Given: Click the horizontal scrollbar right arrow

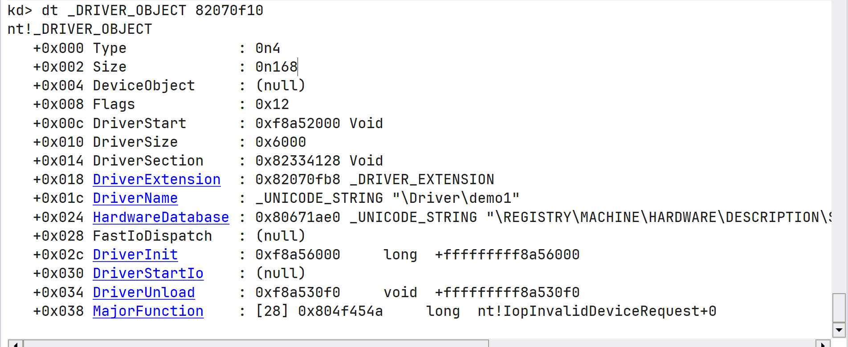Looking at the screenshot, I should click(823, 344).
